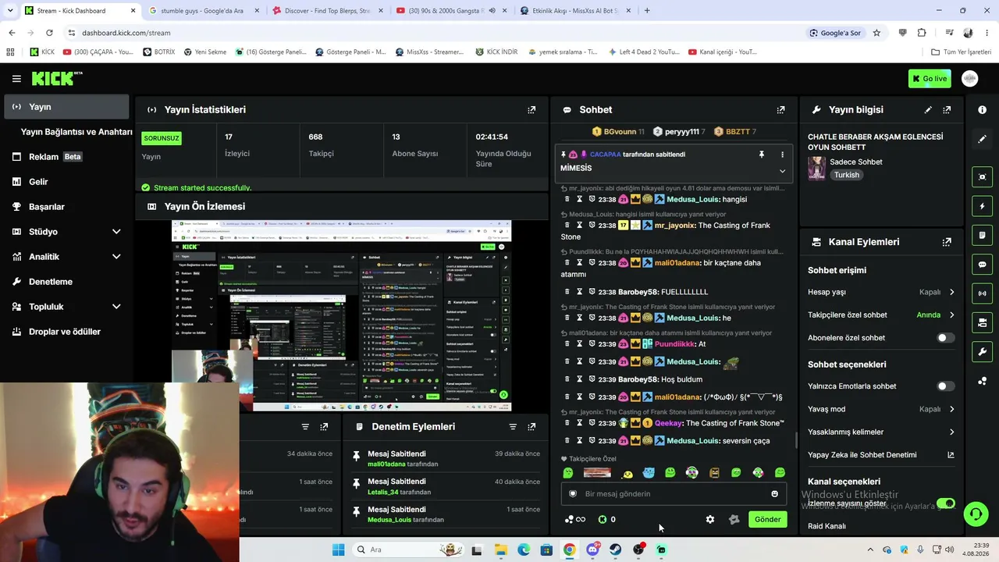Expand the pinned message chevron
This screenshot has width=999, height=562.
pos(782,171)
